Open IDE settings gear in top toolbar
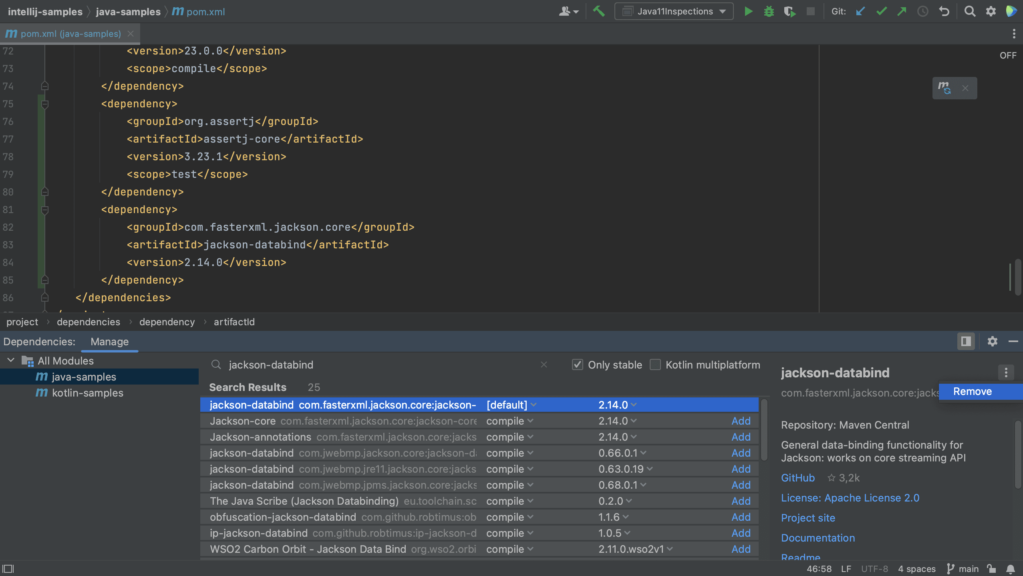Screen dimensions: 1023x576 [991, 11]
